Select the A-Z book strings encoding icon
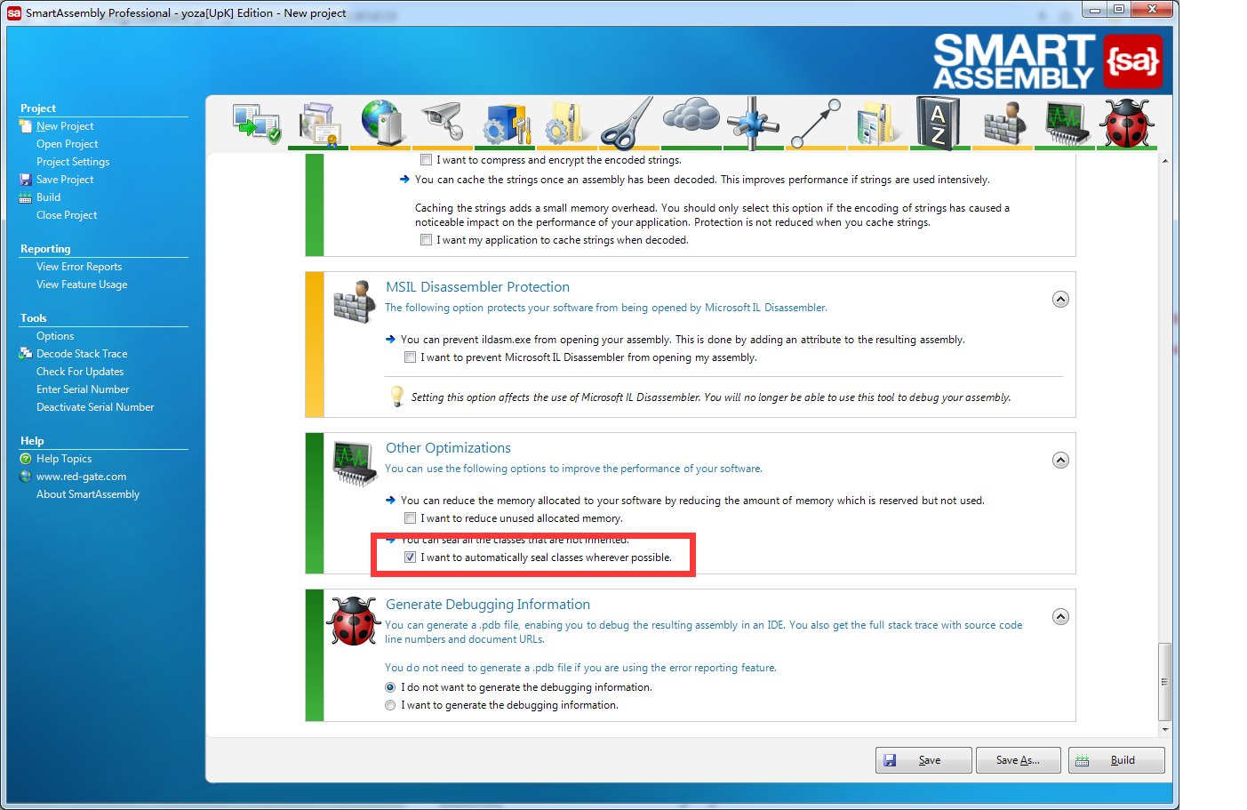Image resolution: width=1247 pixels, height=810 pixels. pyautogui.click(x=939, y=123)
